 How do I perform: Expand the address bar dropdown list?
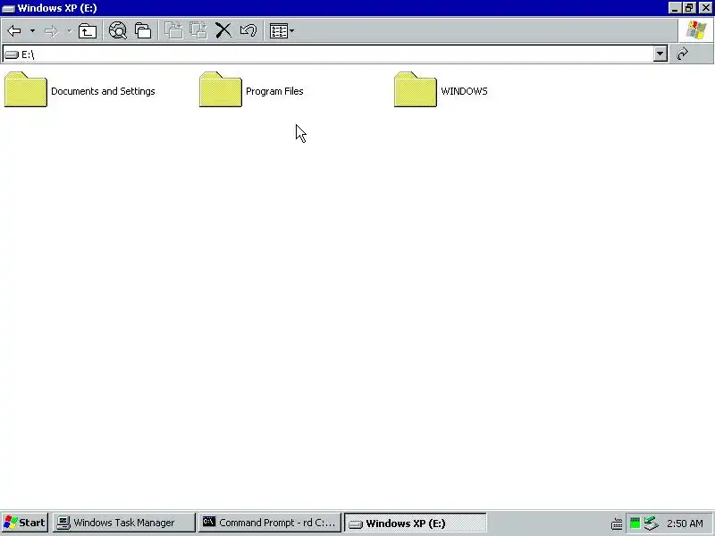[660, 54]
